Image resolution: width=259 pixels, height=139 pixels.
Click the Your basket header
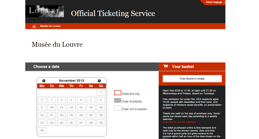pos(183,67)
